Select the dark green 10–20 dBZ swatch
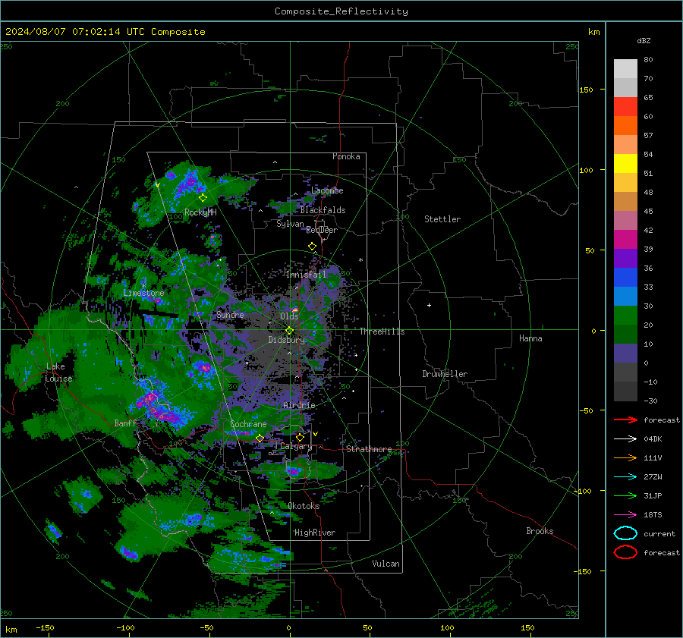 click(x=625, y=334)
